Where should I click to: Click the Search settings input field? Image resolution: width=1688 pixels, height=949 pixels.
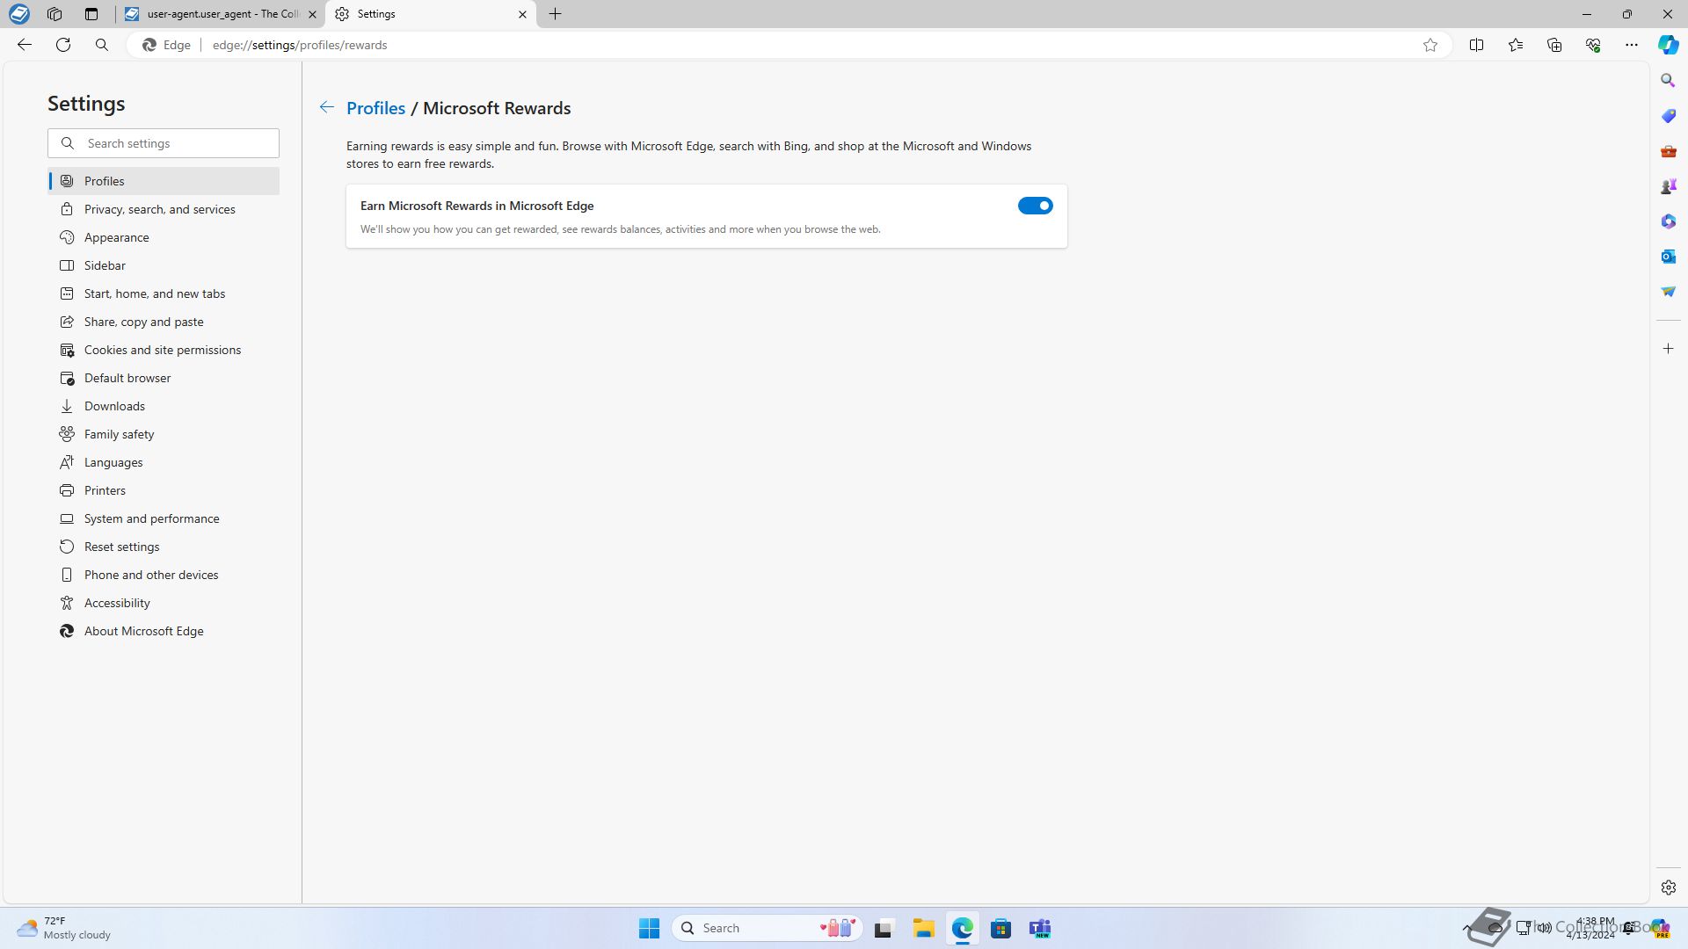point(164,143)
